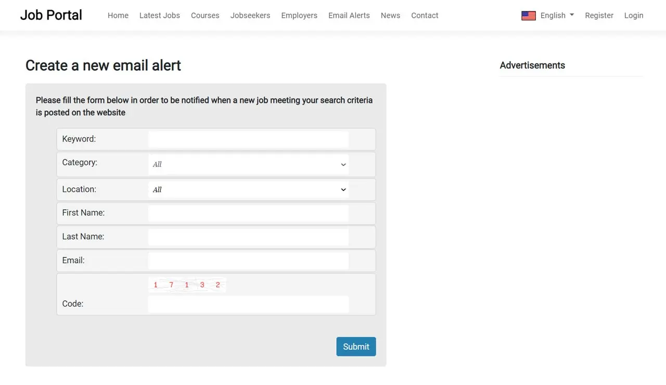
Task: Open the Jobseekers menu item
Action: [x=250, y=16]
